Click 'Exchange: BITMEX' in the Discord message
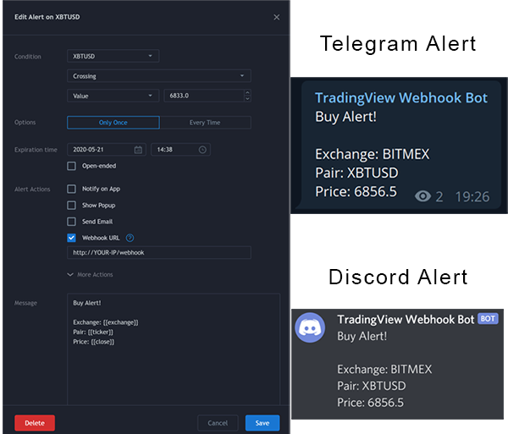The width and height of the screenshot is (508, 434). click(384, 369)
